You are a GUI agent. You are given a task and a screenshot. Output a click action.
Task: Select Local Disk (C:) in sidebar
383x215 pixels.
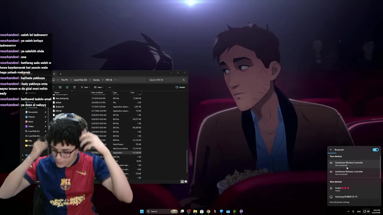(x=34, y=131)
